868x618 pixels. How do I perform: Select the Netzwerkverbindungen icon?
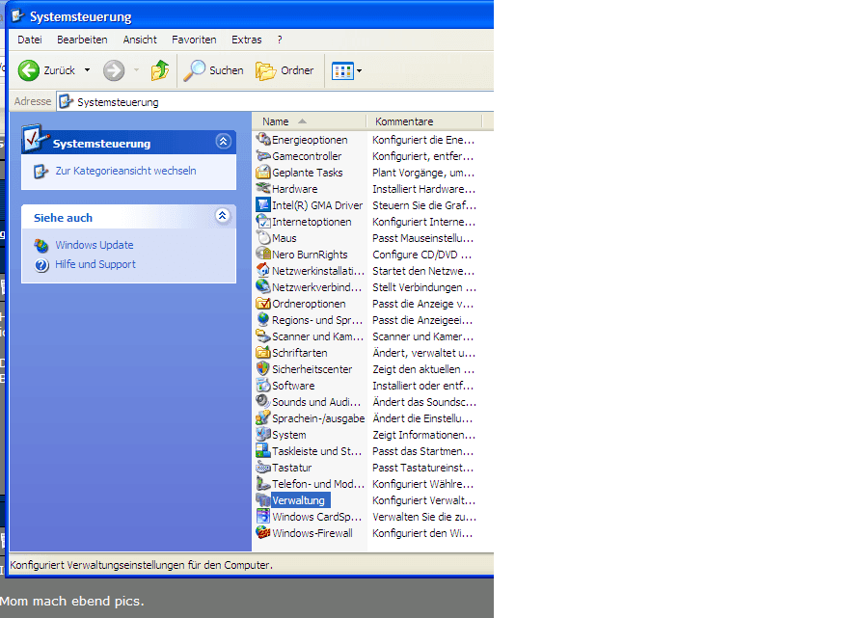point(263,287)
